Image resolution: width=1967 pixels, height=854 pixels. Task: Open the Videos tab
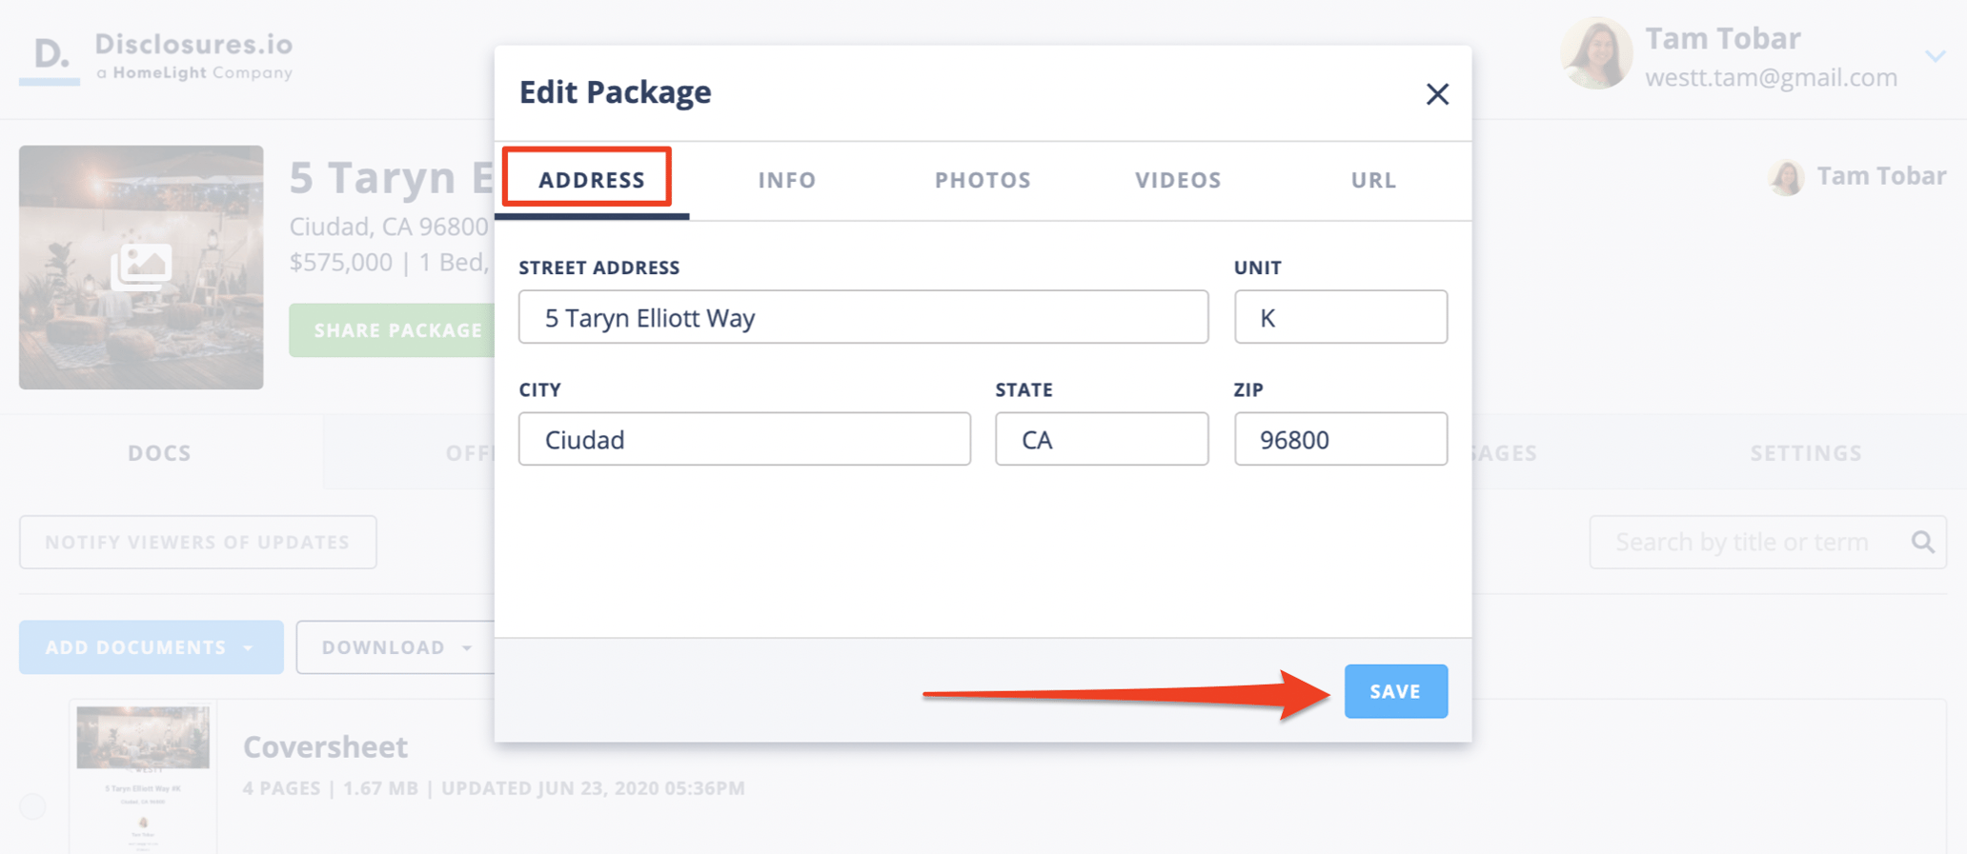[x=1178, y=180]
